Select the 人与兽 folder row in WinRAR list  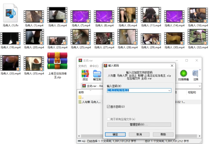(x=91, y=102)
